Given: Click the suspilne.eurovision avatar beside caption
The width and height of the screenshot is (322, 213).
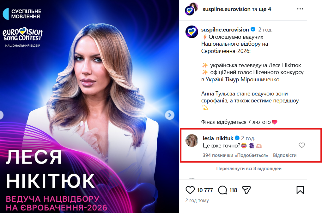Looking at the screenshot, I should tap(191, 32).
